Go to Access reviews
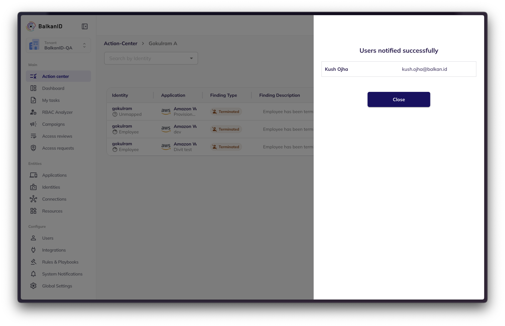The image size is (505, 326). point(57,136)
